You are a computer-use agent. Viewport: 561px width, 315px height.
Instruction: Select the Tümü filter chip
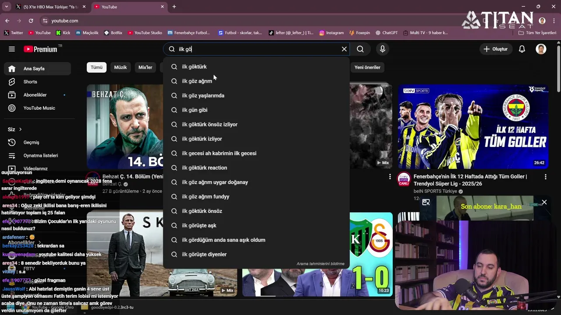coord(96,67)
